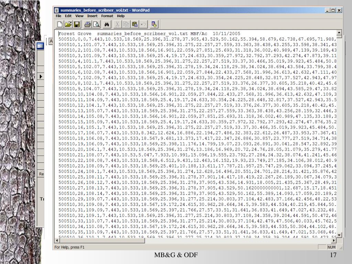This screenshot has height=264, width=352.
Task: Click the blue icon in background window sidebar
Action: coord(40,46)
